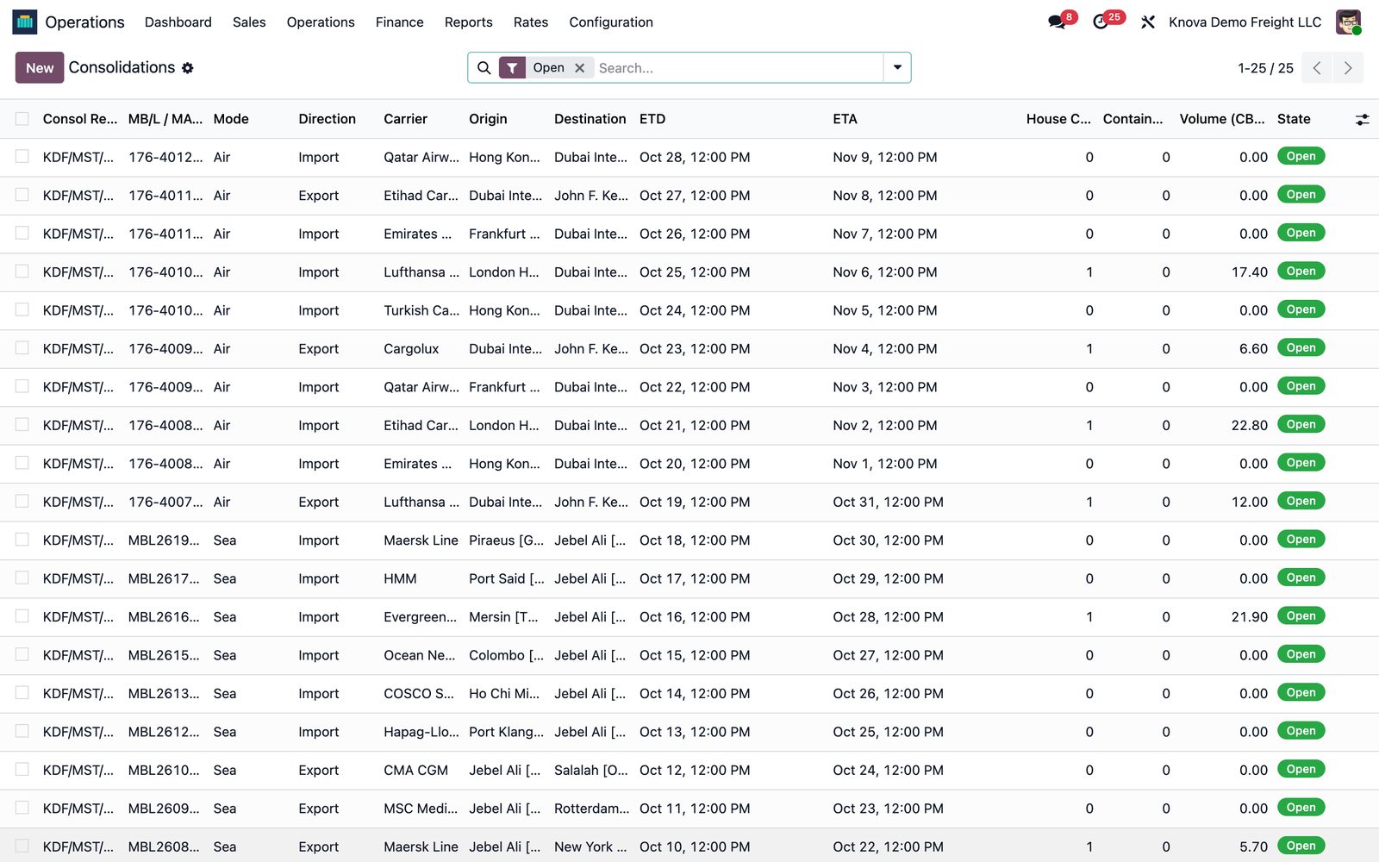
Task: Open the user avatar menu
Action: [1348, 22]
